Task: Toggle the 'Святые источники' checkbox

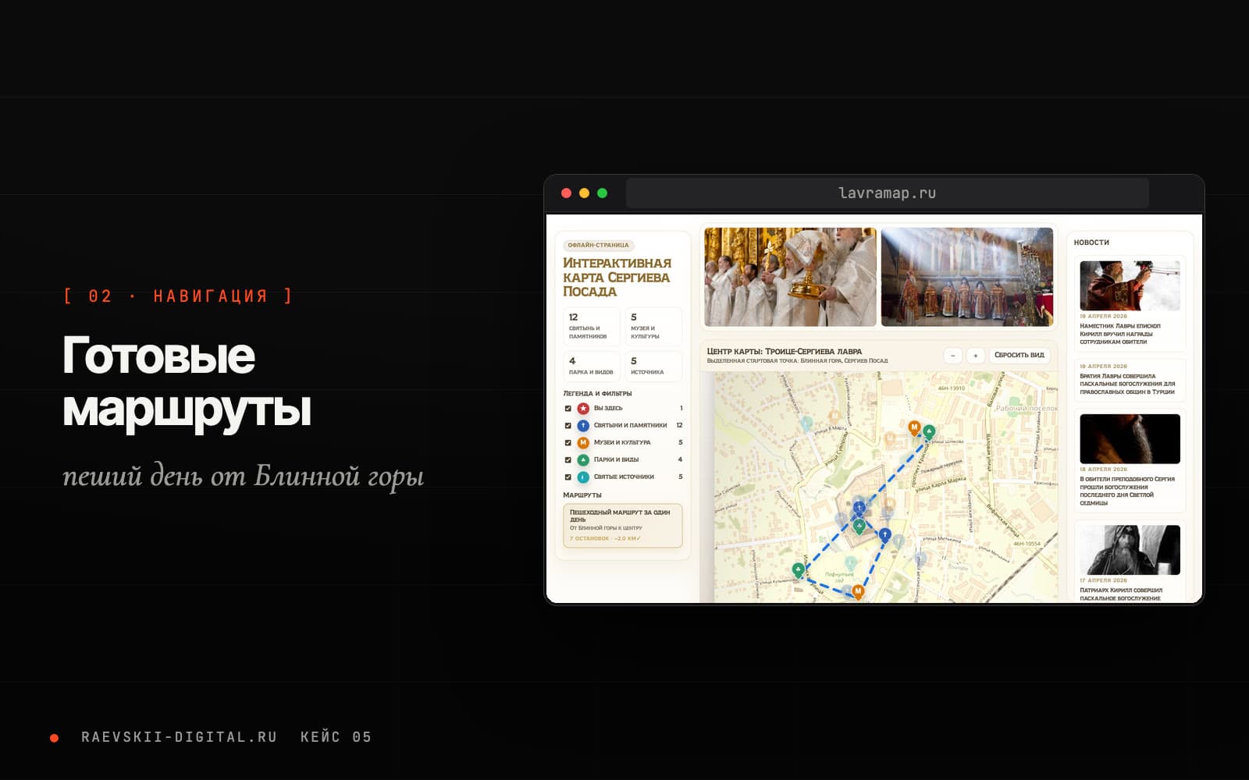Action: tap(568, 477)
